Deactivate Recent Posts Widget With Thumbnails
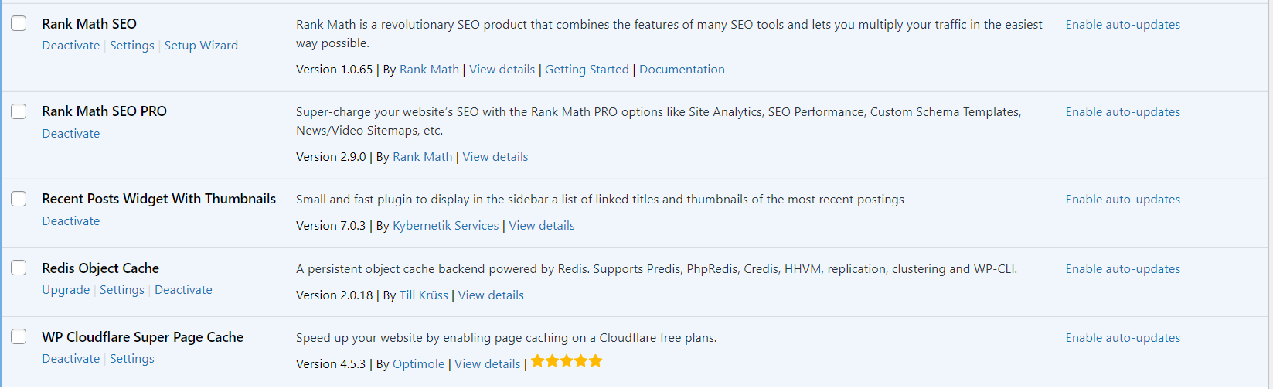 point(70,221)
